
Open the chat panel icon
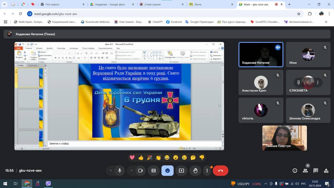coord(316,171)
